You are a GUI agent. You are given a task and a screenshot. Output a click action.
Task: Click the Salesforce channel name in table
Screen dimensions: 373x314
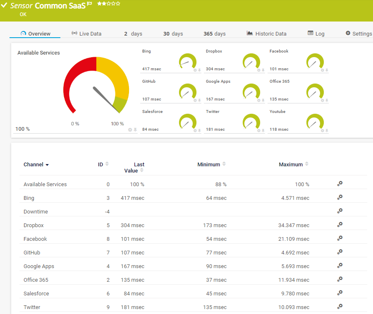click(36, 293)
